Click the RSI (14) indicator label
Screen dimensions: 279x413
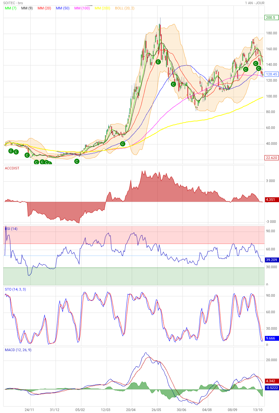click(11, 229)
